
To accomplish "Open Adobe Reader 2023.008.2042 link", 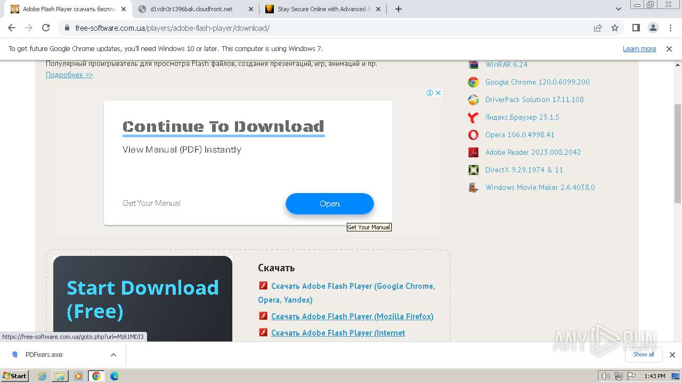I will (533, 152).
